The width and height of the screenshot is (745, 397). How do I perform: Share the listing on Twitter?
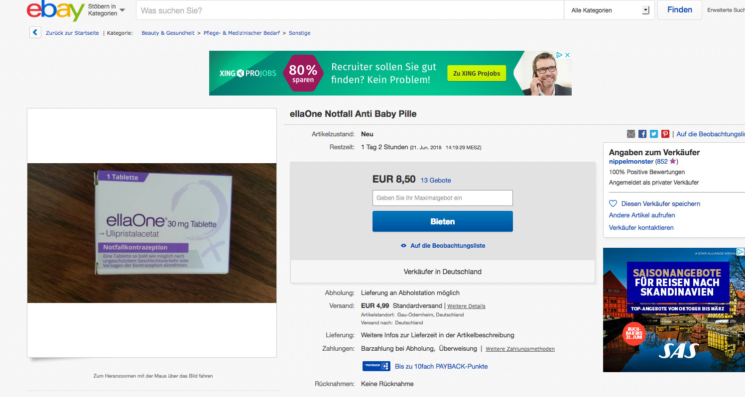pyautogui.click(x=654, y=134)
